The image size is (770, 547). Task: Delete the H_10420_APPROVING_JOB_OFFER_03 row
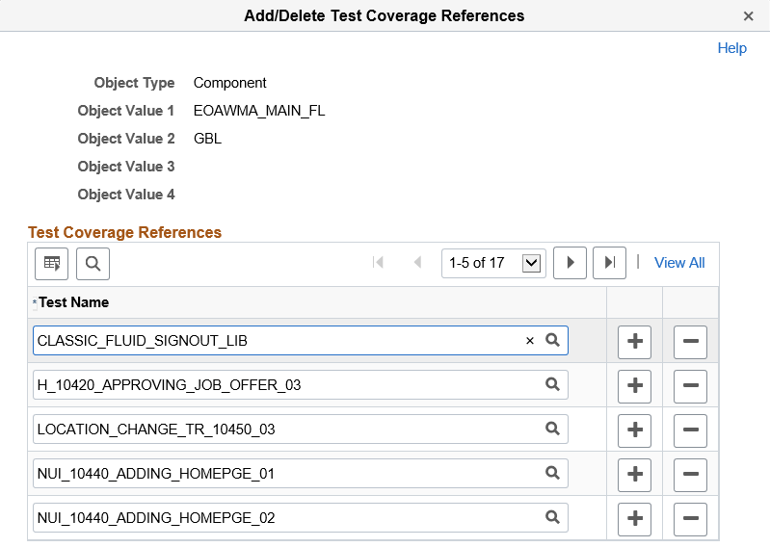690,386
